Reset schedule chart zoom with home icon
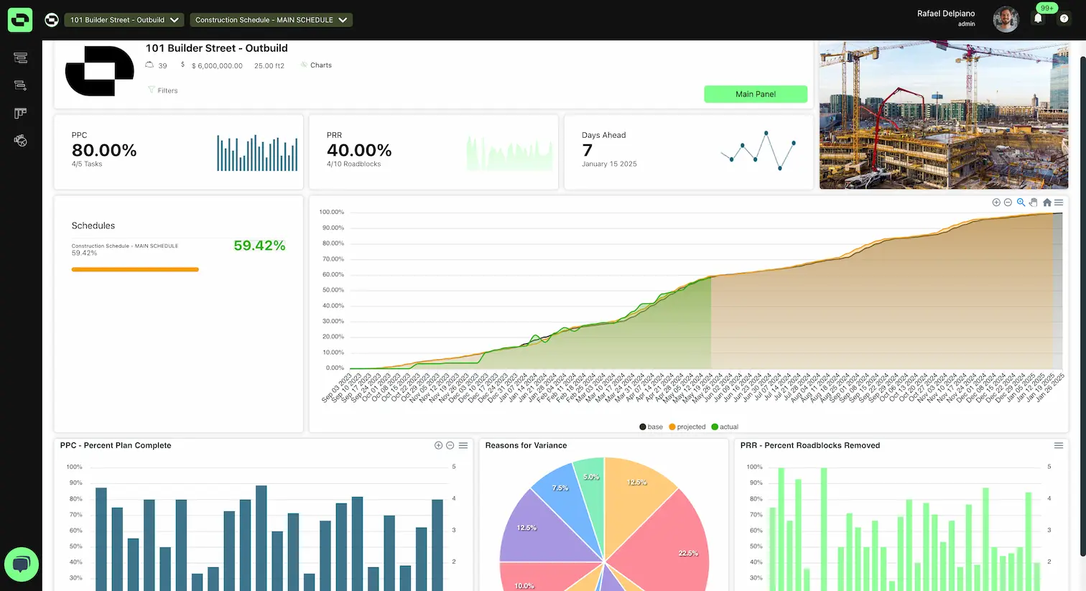The height and width of the screenshot is (591, 1086). (x=1047, y=203)
